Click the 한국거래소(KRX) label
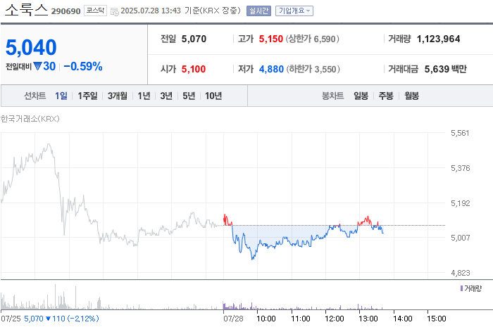Screen dimensions: 493x327 point(30,119)
